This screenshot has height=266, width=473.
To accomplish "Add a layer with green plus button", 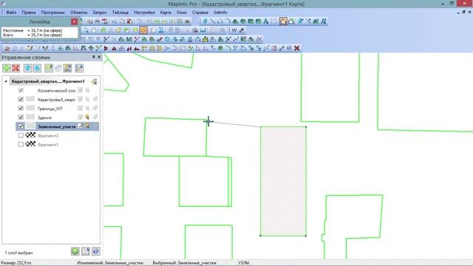I will click(7, 68).
